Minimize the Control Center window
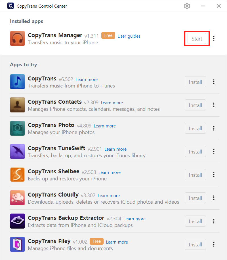 [203, 6]
